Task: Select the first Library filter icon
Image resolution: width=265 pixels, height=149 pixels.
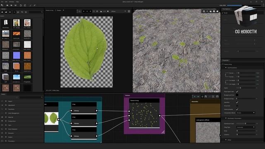Action: [x=2, y=12]
